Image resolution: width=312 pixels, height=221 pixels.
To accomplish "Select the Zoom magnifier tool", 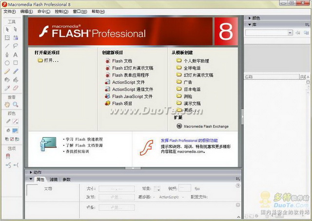I will 16,104.
